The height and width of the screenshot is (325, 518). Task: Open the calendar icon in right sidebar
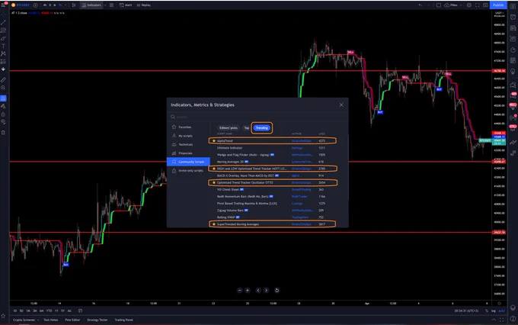point(513,61)
